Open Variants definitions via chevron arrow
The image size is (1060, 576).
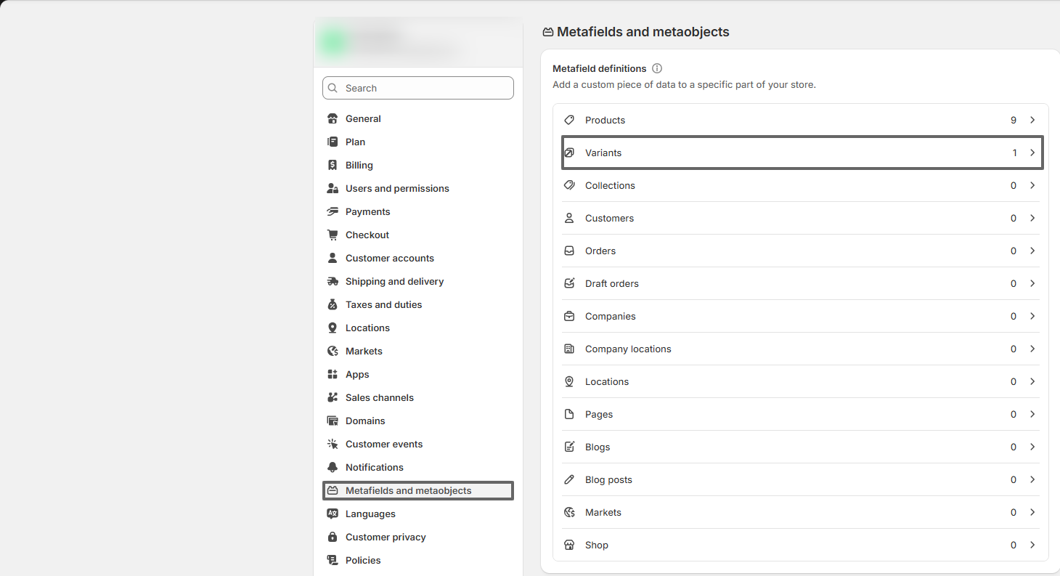(x=1032, y=153)
